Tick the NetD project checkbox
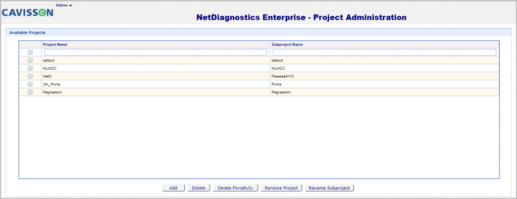The image size is (517, 199). (x=30, y=76)
